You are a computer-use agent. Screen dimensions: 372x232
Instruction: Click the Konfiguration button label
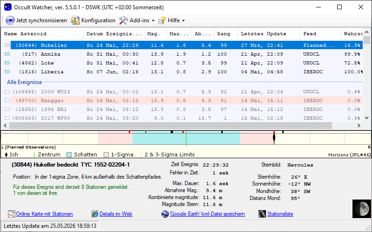[x=98, y=20]
